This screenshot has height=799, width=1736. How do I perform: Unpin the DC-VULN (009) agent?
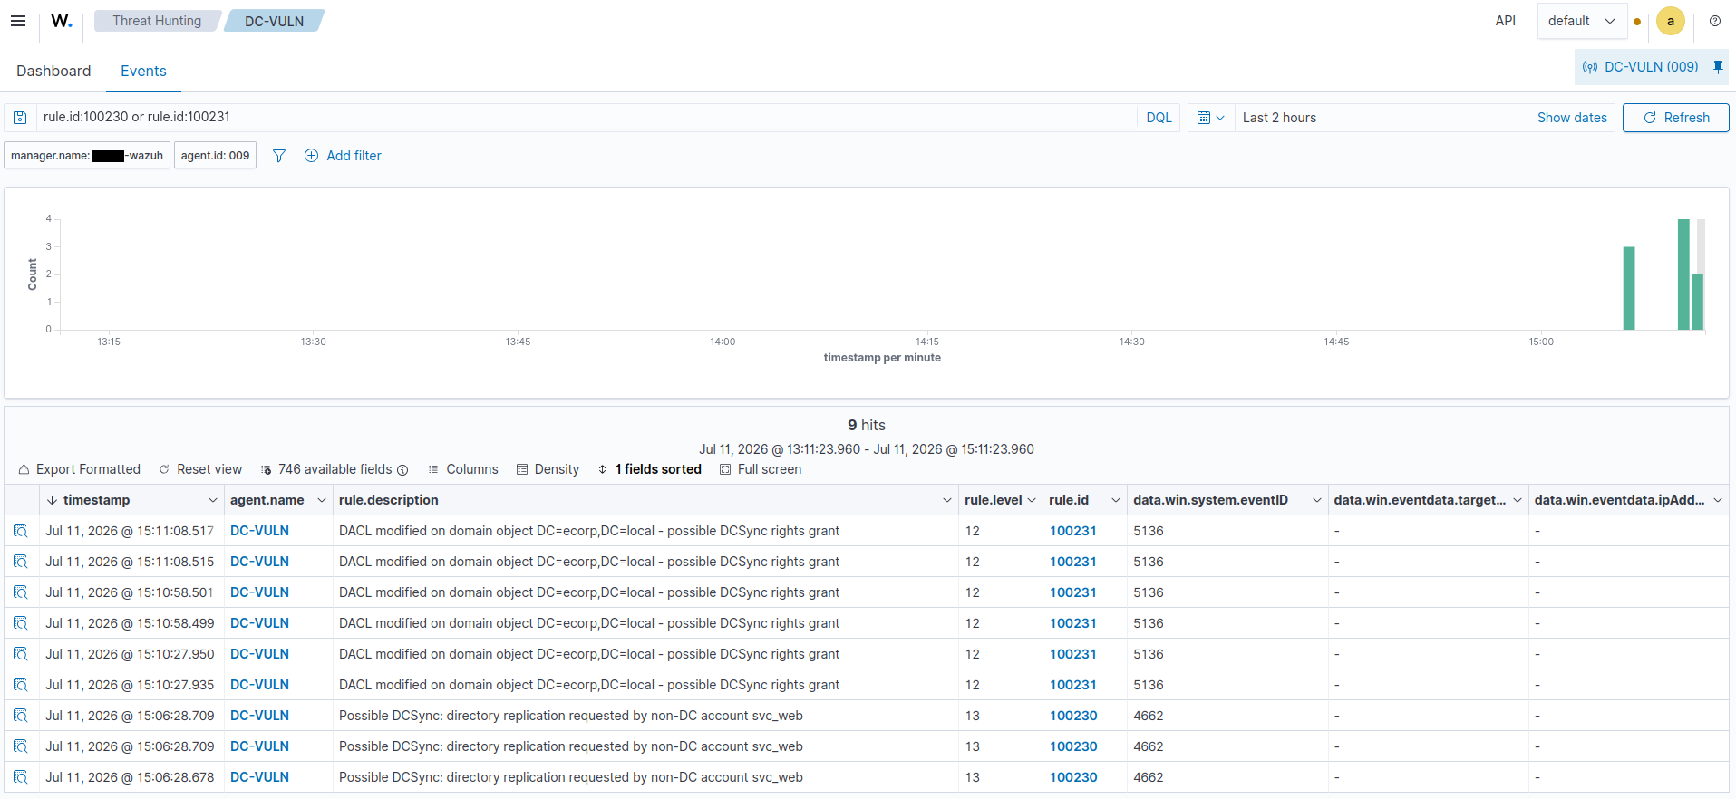click(1718, 67)
